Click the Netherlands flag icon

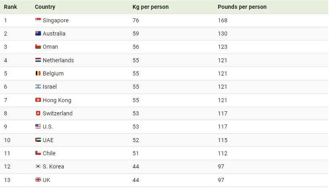click(38, 60)
